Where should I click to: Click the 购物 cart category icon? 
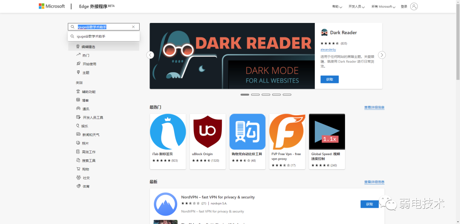[78, 169]
